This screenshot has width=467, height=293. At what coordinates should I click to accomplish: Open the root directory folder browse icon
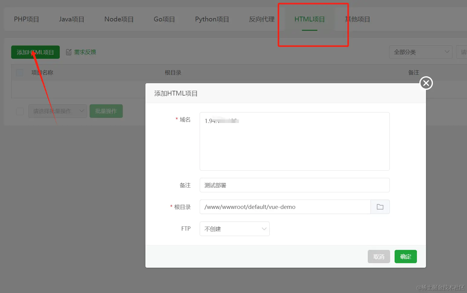pyautogui.click(x=380, y=207)
